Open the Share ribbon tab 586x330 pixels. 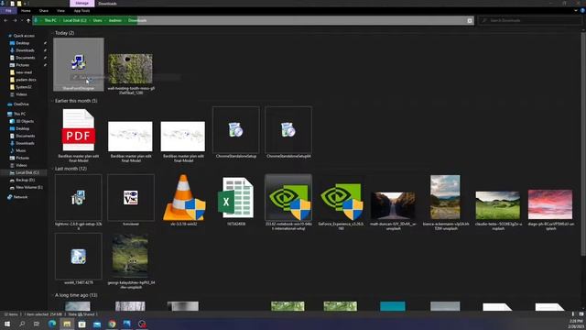[x=44, y=11]
